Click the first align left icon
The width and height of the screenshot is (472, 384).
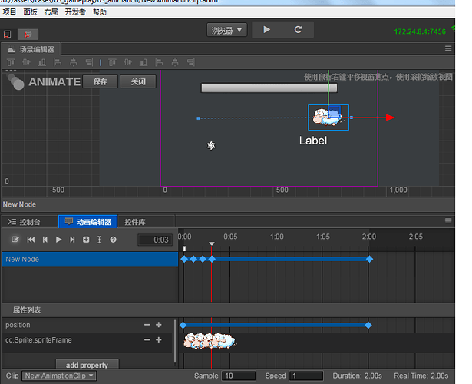[58, 62]
